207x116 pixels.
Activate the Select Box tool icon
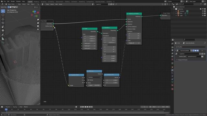(3, 11)
